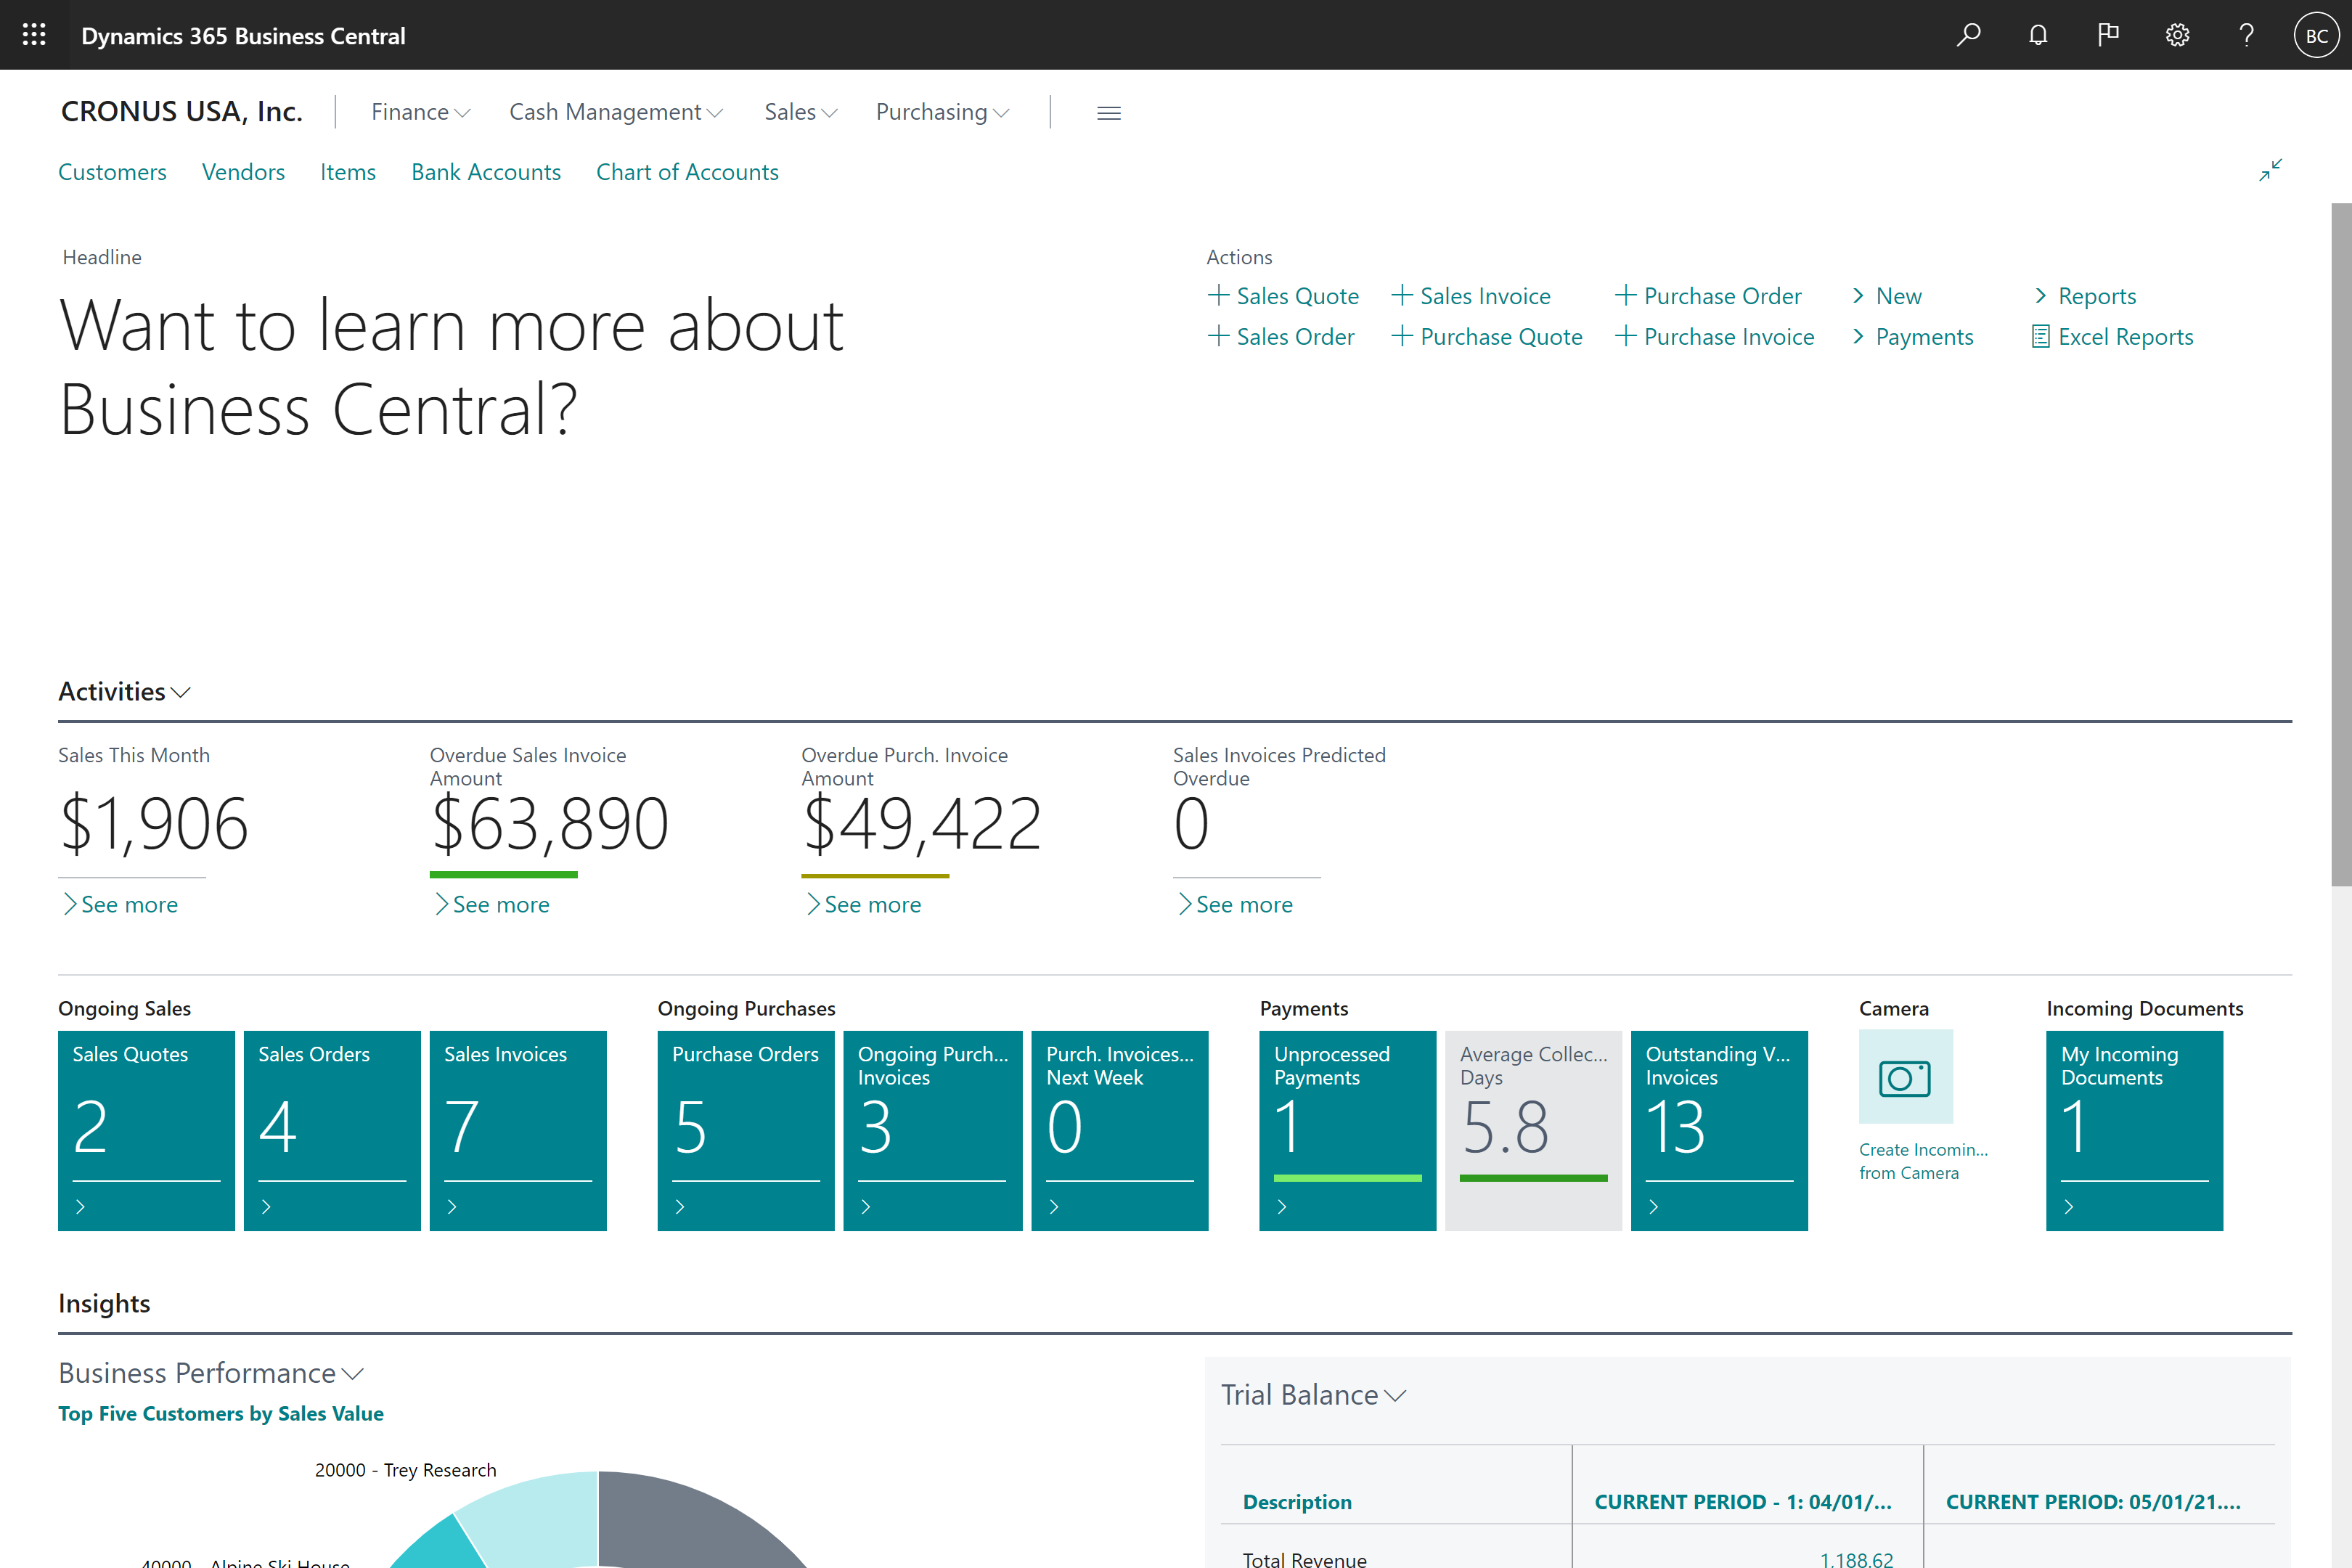Image resolution: width=2352 pixels, height=1568 pixels.
Task: Switch to the Vendors page
Action: [x=243, y=171]
